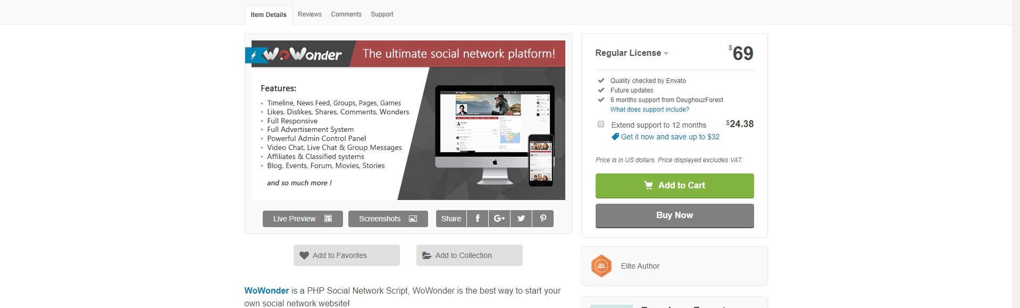View the Screenshots gallery button
This screenshot has height=308, width=1020.
point(388,219)
